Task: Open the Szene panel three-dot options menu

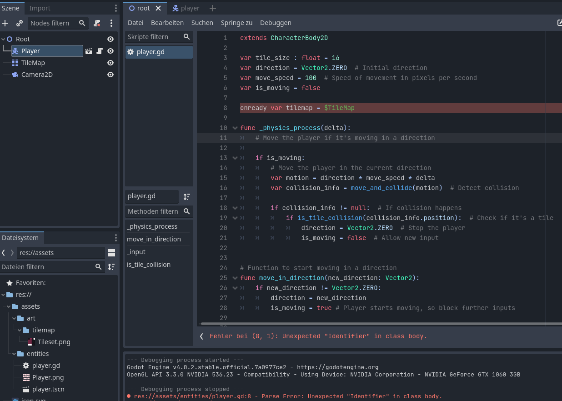Action: tap(111, 23)
